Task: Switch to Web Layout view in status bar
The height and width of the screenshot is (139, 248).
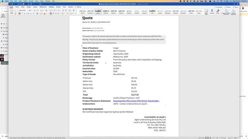Action: pyautogui.click(x=210, y=138)
